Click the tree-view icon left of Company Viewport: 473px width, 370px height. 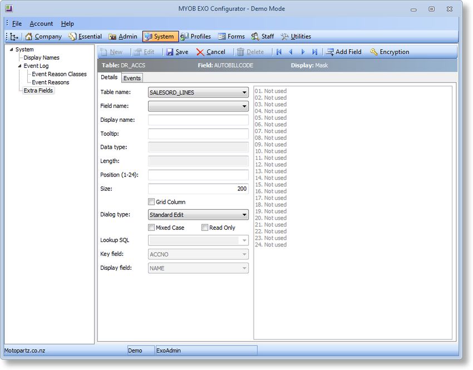tap(14, 37)
